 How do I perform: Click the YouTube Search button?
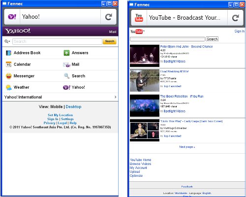point(212,39)
